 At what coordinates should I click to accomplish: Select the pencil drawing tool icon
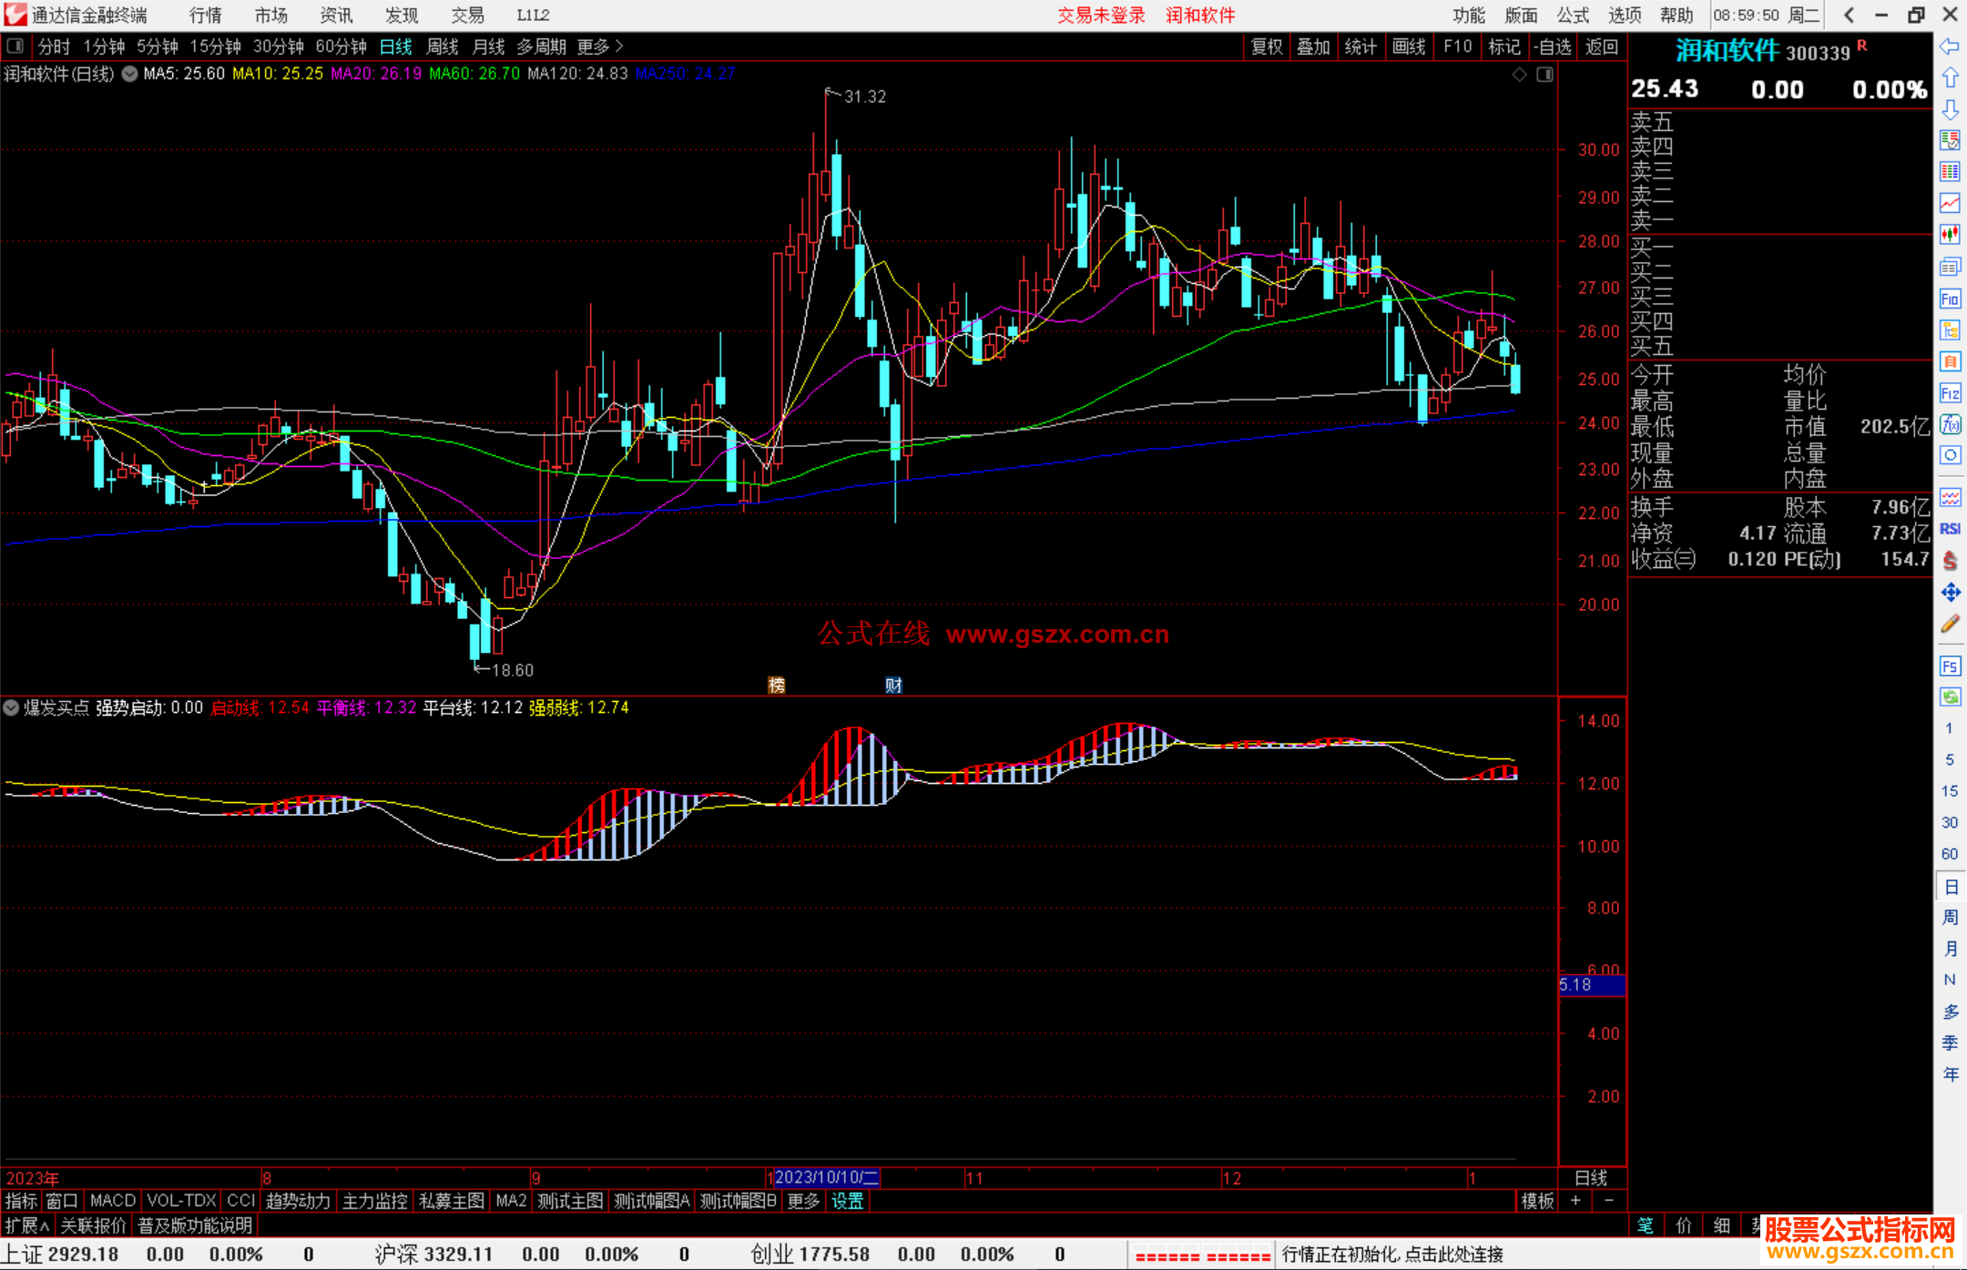tap(1950, 625)
